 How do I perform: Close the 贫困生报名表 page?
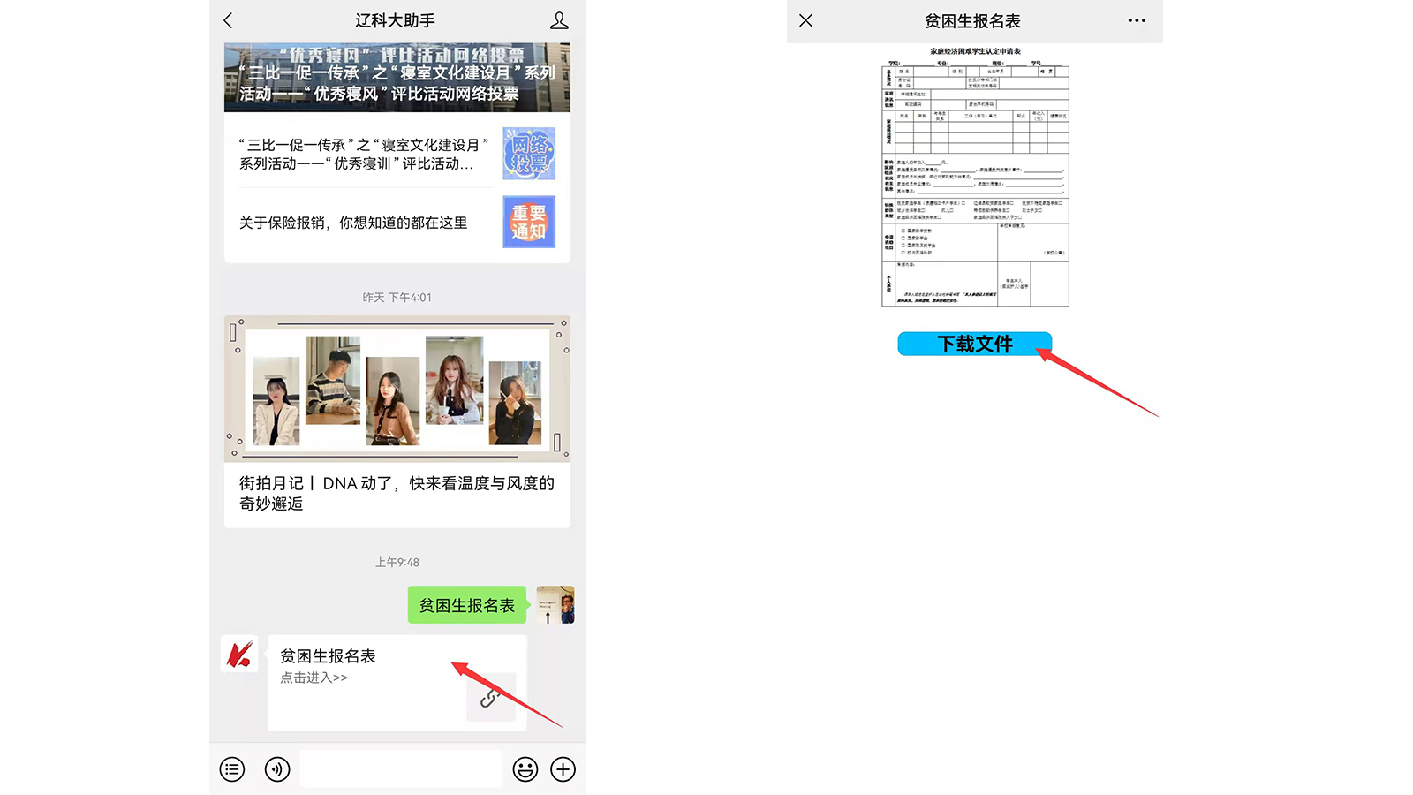(x=805, y=20)
